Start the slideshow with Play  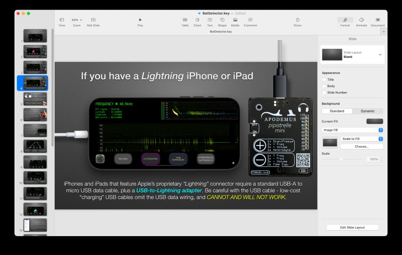point(140,20)
